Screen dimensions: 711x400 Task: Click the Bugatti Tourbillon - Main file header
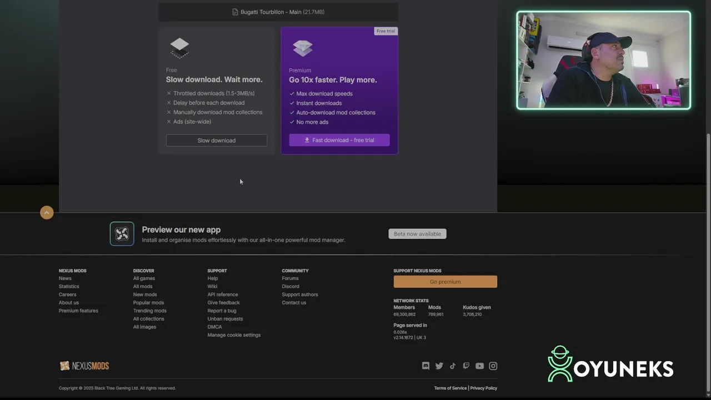pos(278,12)
